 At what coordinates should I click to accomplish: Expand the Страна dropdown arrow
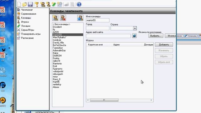(x=135, y=28)
